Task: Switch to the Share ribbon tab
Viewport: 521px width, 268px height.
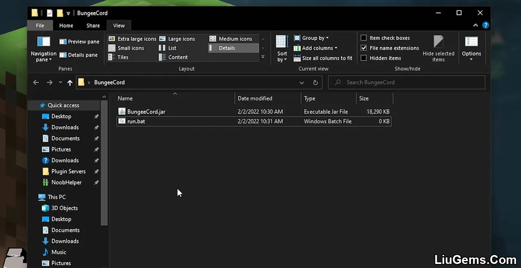Action: (x=93, y=26)
